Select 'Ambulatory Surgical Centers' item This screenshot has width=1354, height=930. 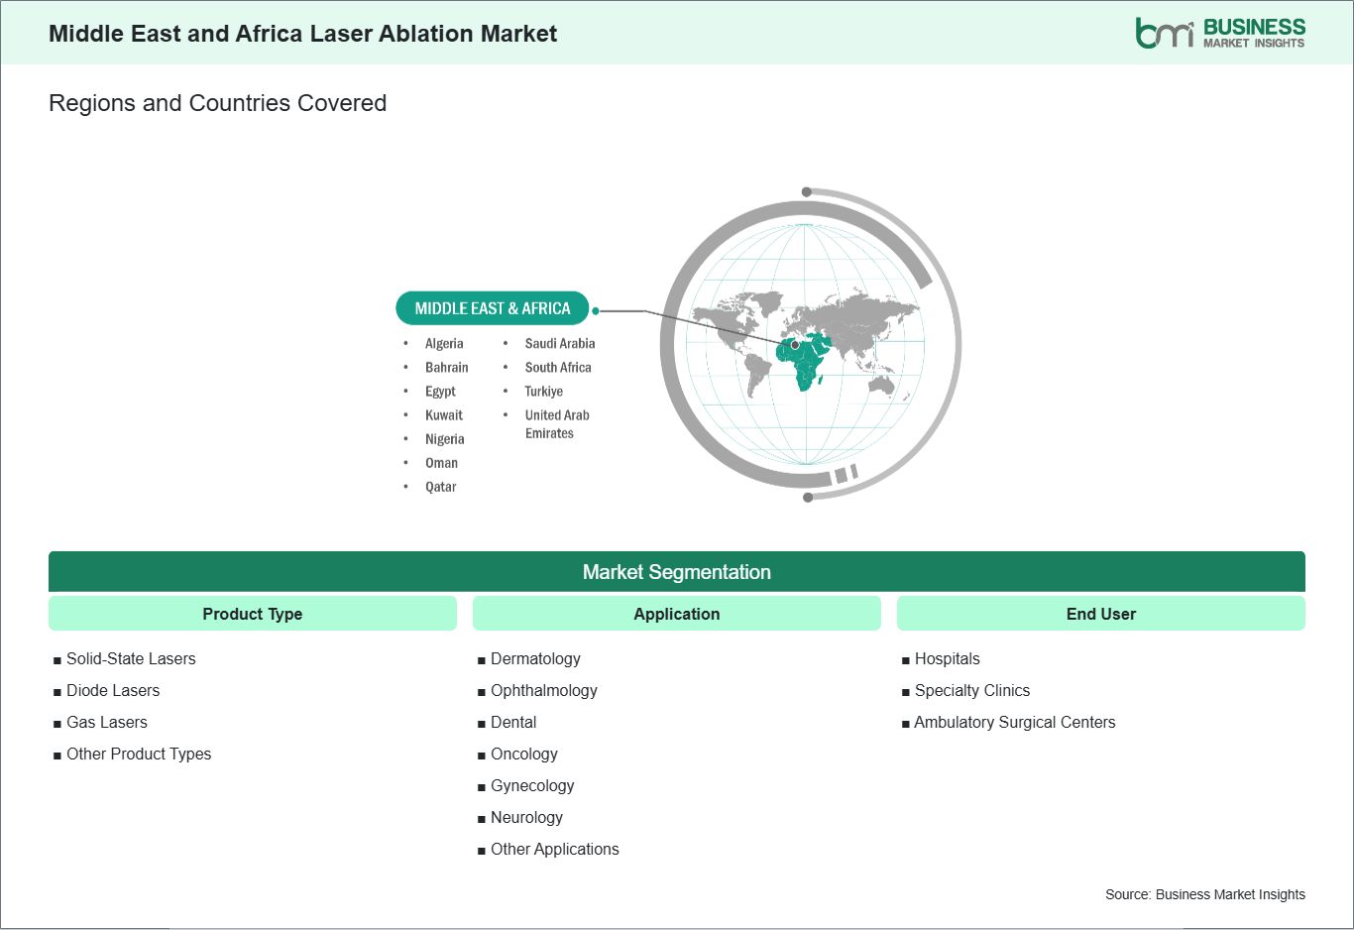pyautogui.click(x=1015, y=722)
